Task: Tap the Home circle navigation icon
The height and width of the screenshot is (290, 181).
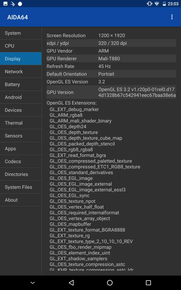Action: coord(110,283)
